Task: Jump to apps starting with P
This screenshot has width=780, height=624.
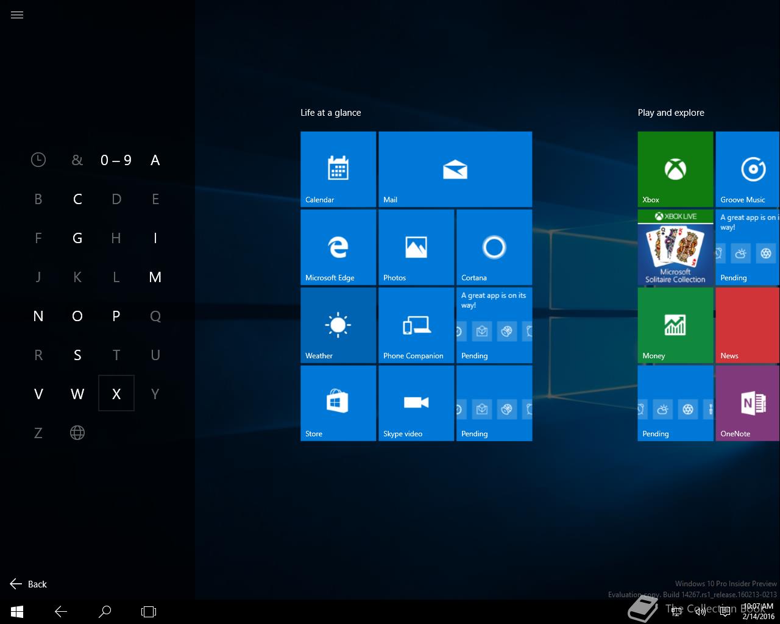Action: tap(116, 316)
